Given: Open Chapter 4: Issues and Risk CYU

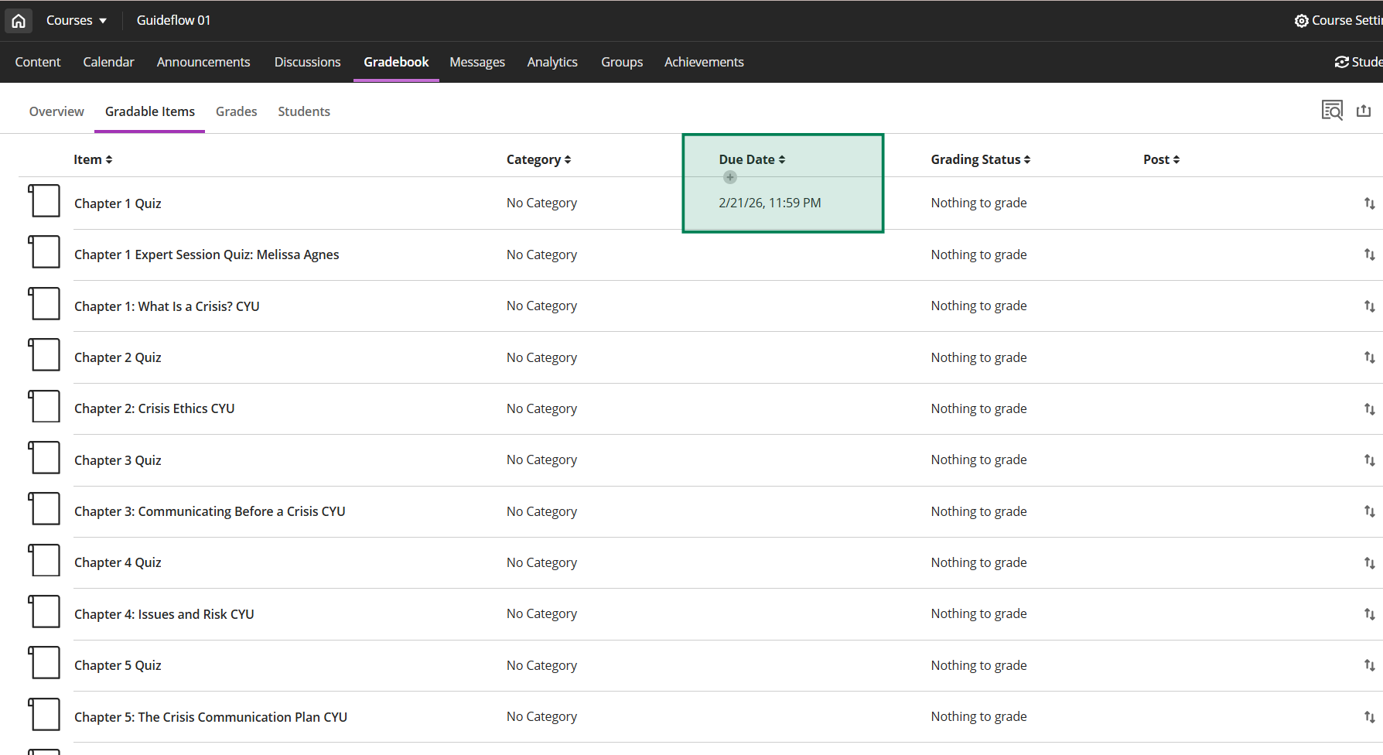Looking at the screenshot, I should click(x=164, y=614).
